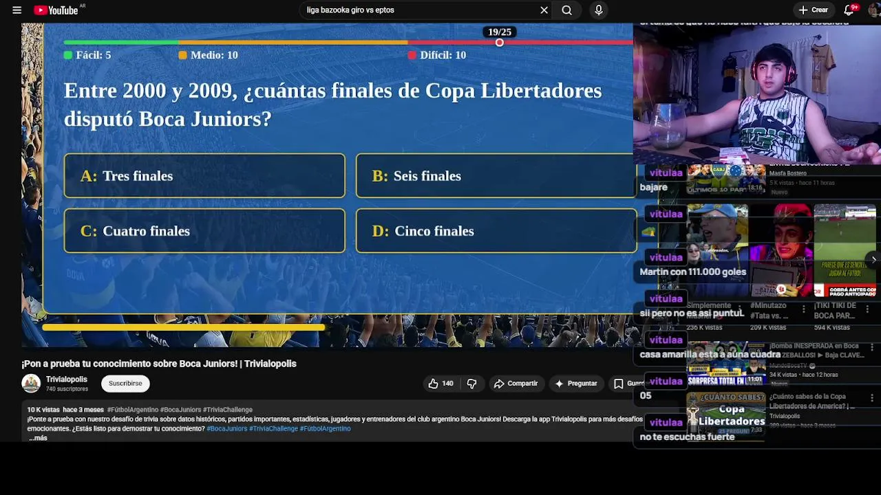The image size is (881, 495).
Task: Click the video title '¡Pon a prueba tu conocimiento'
Action: click(x=159, y=364)
